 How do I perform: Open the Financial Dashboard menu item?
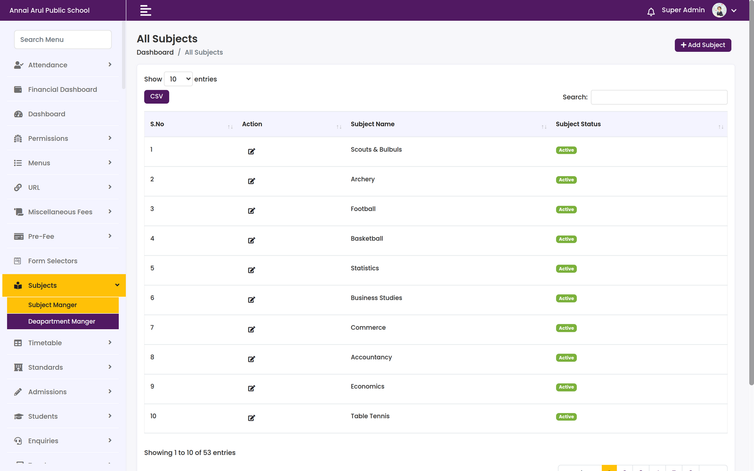pos(63,89)
